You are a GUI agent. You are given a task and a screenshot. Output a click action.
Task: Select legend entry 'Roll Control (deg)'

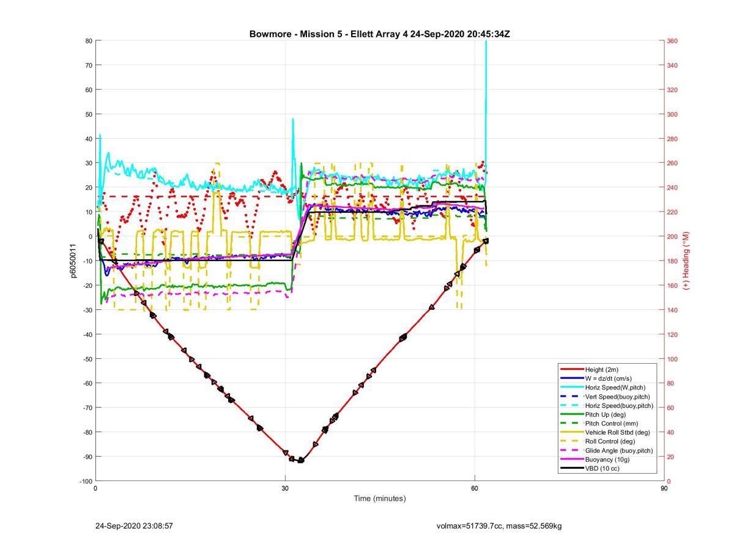[x=610, y=441]
